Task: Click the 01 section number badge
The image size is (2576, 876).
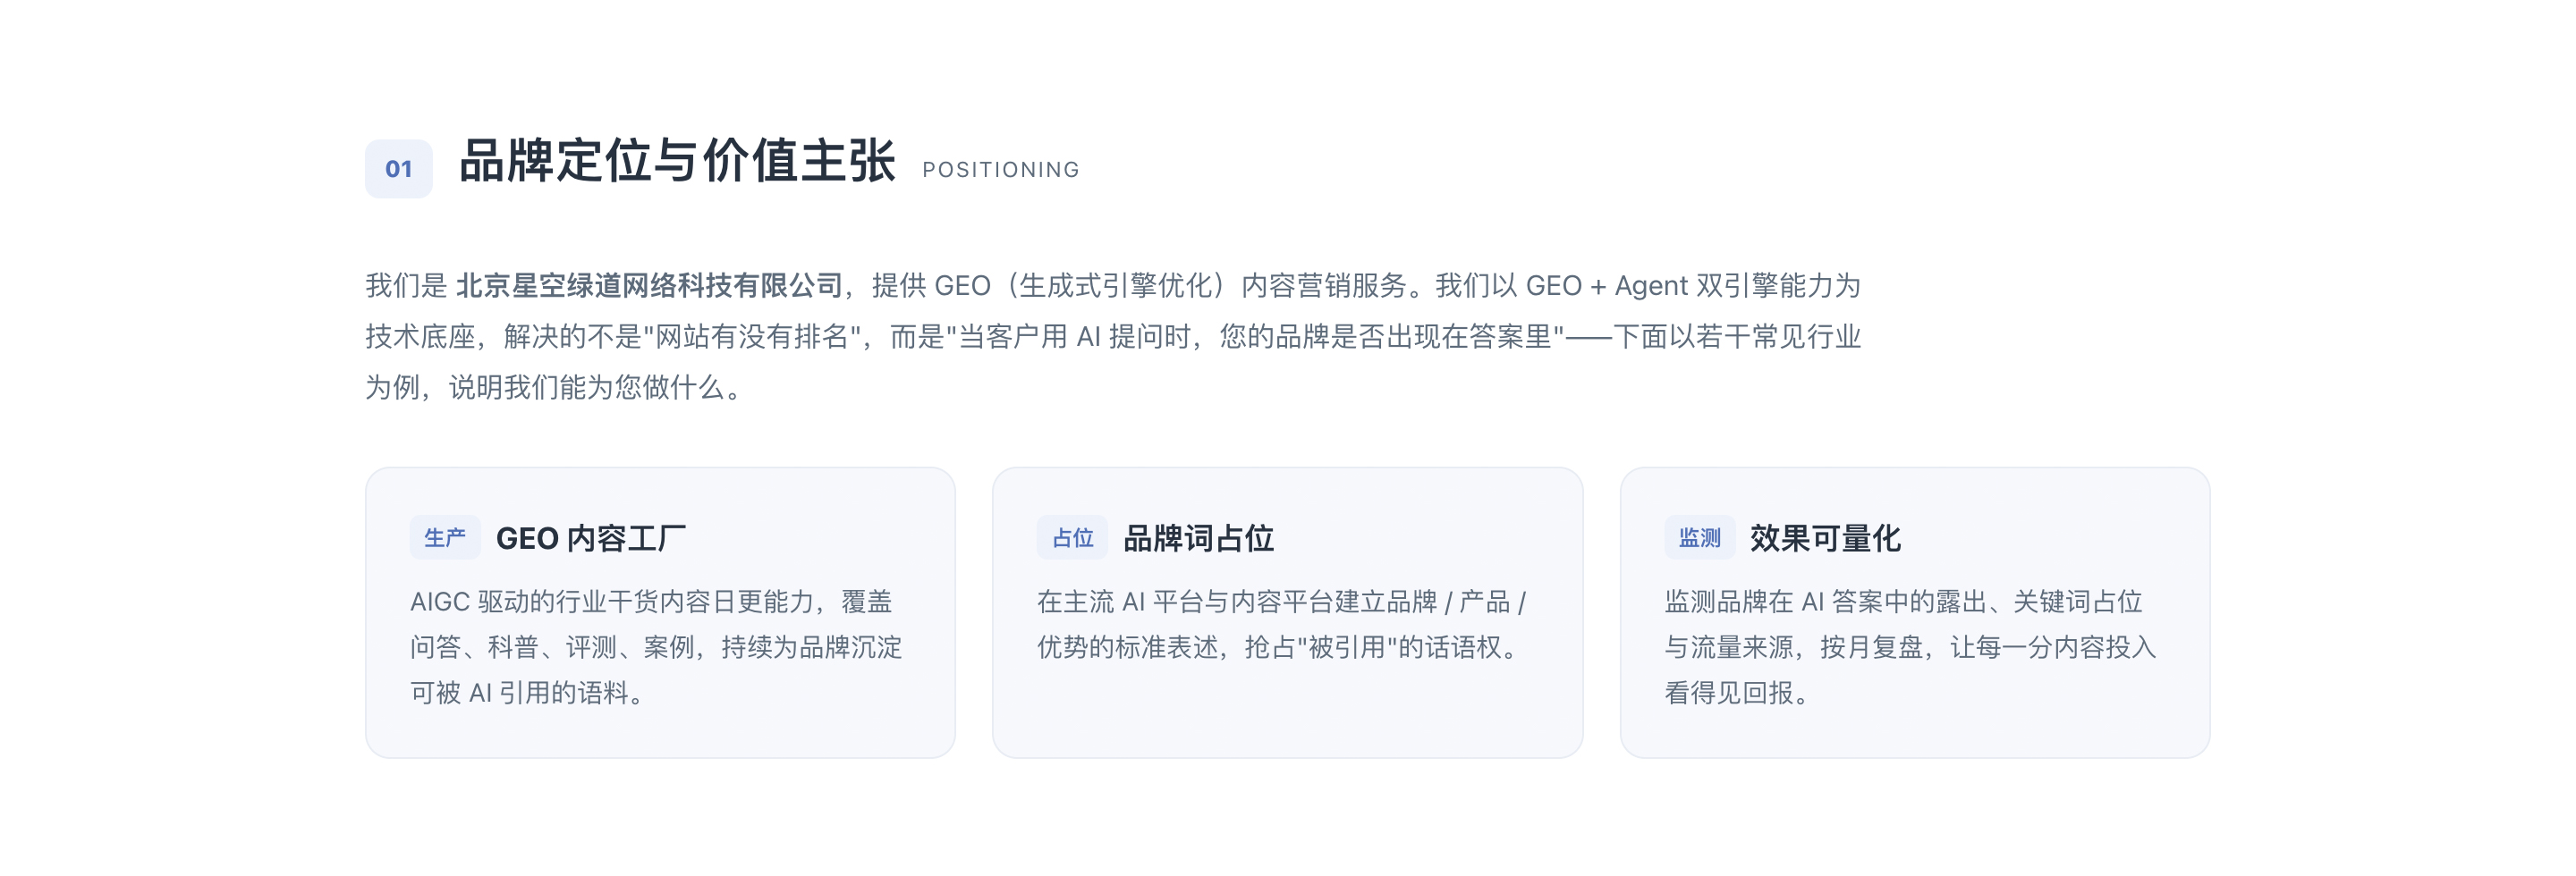Action: pos(398,169)
